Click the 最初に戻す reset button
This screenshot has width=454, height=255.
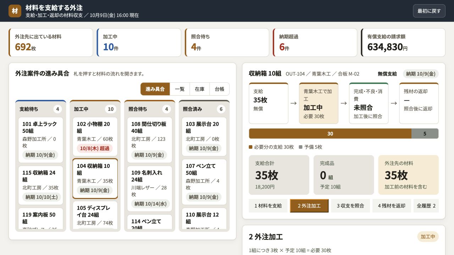[x=429, y=11]
